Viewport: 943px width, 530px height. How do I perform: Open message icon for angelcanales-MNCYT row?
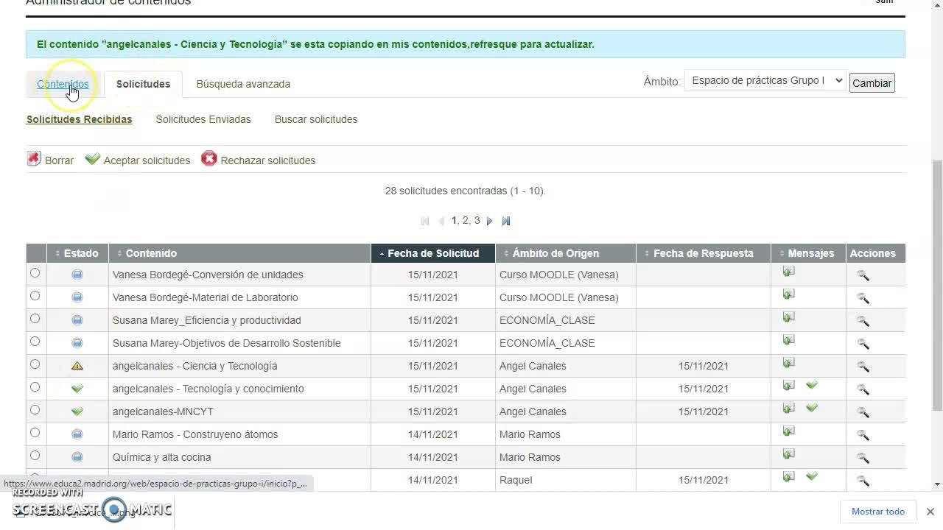coord(788,409)
